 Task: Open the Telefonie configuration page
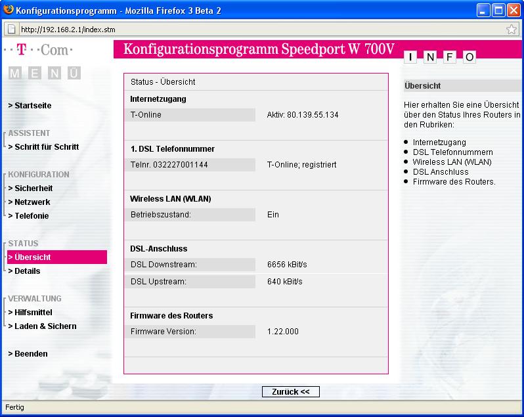coord(28,216)
